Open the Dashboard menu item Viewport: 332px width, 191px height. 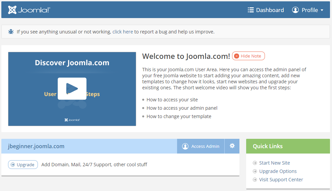tap(266, 10)
